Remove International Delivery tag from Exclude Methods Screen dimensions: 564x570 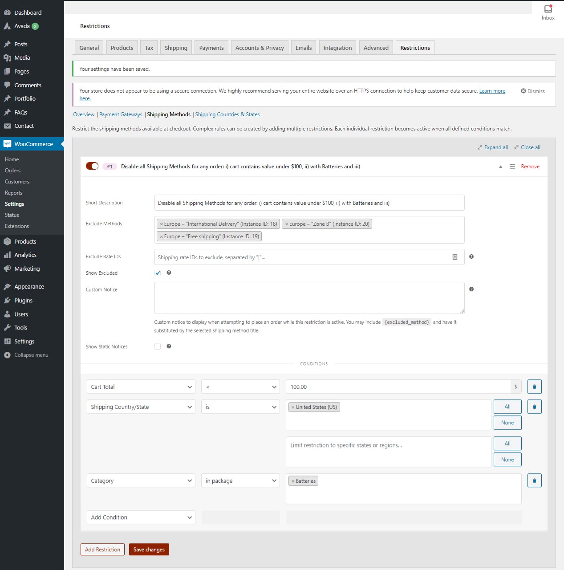[x=161, y=224]
